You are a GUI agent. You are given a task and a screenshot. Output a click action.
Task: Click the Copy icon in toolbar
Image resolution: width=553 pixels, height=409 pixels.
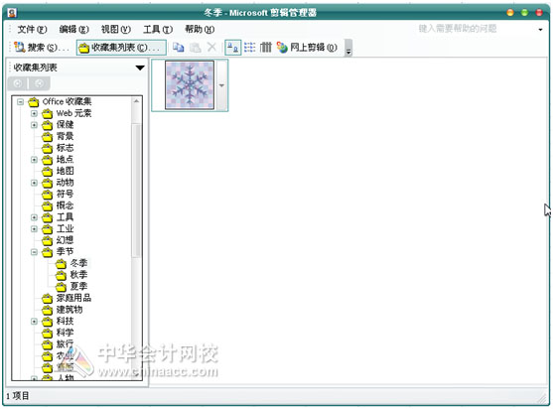click(x=179, y=48)
